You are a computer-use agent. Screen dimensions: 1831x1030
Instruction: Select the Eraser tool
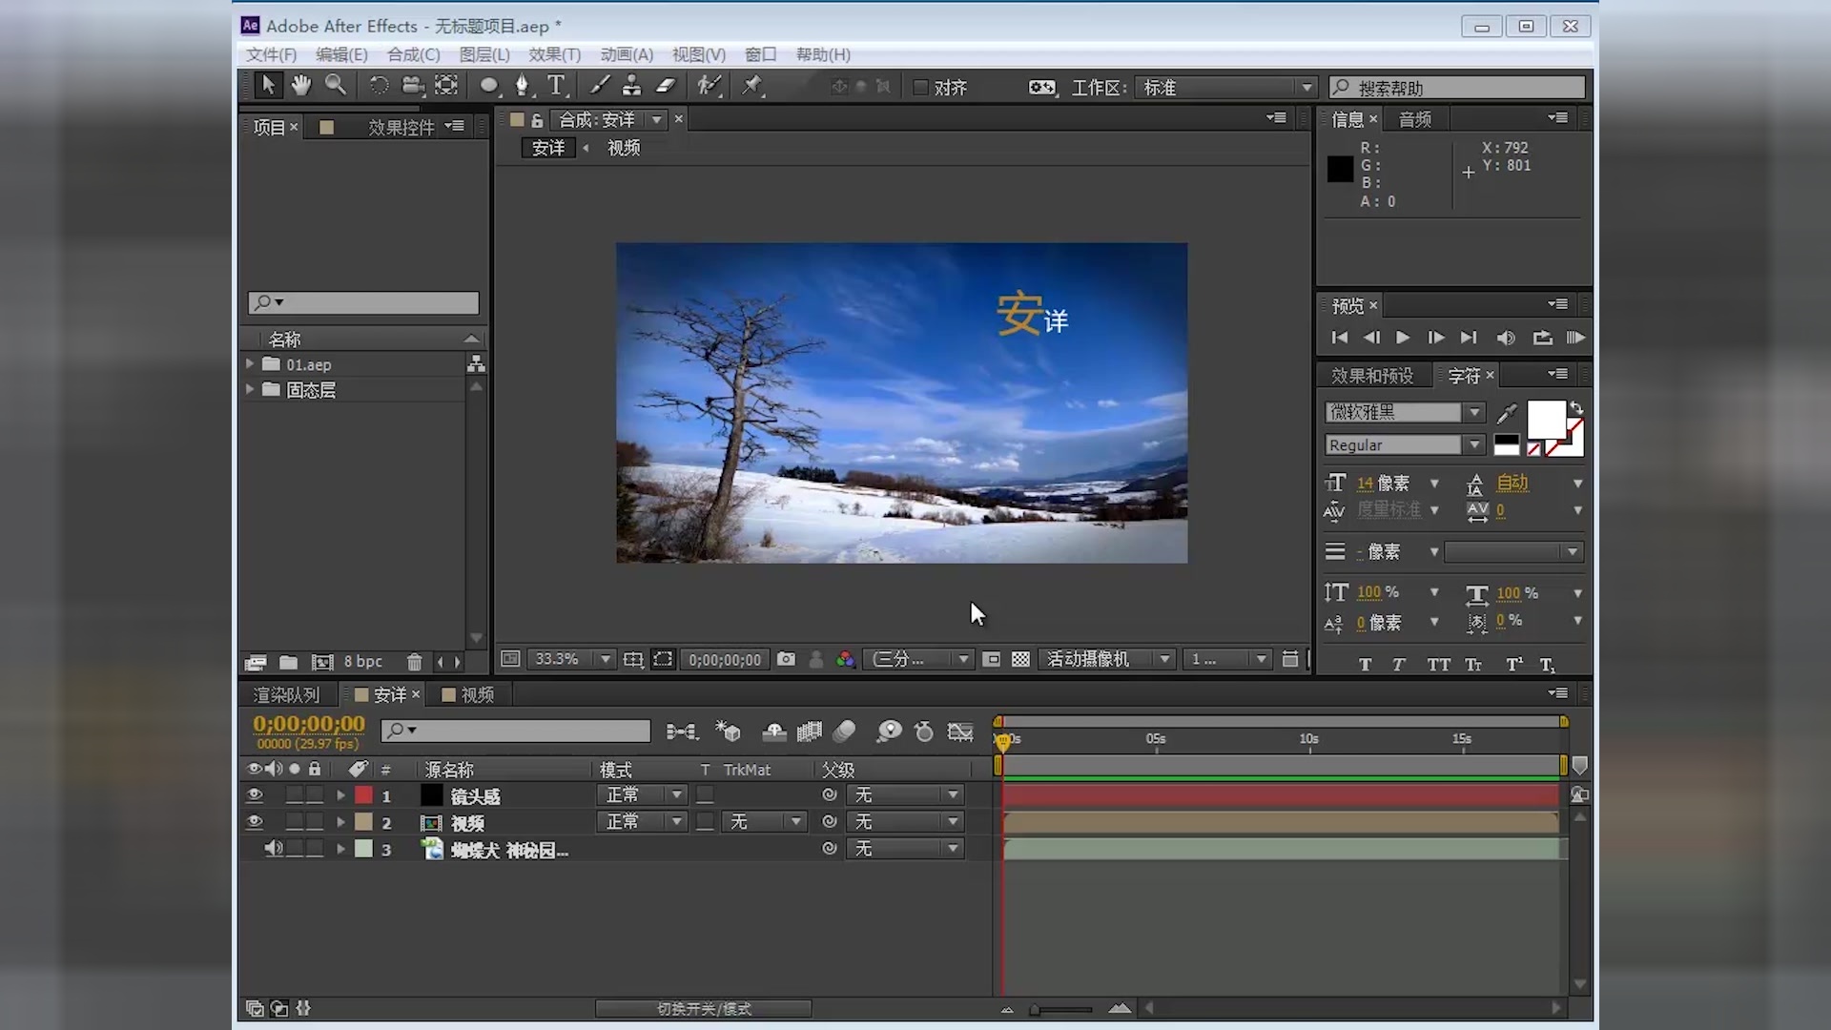[x=666, y=86]
